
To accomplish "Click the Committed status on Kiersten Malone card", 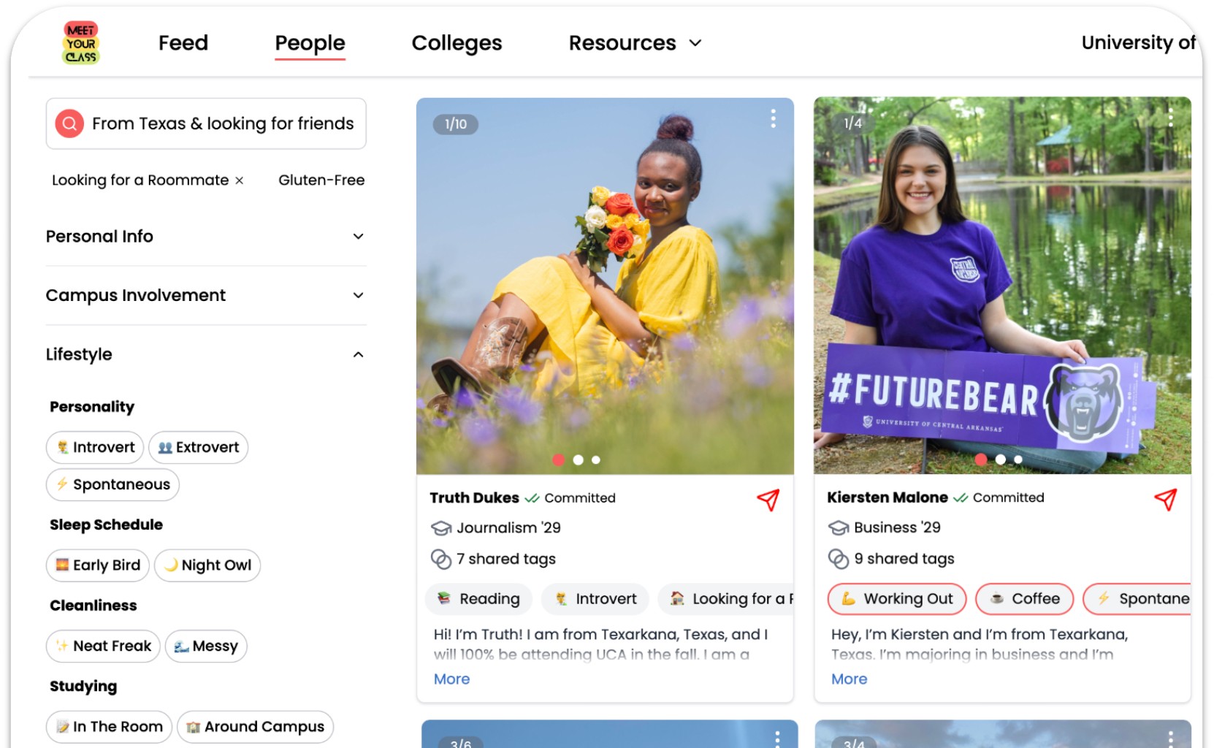I will [1009, 498].
